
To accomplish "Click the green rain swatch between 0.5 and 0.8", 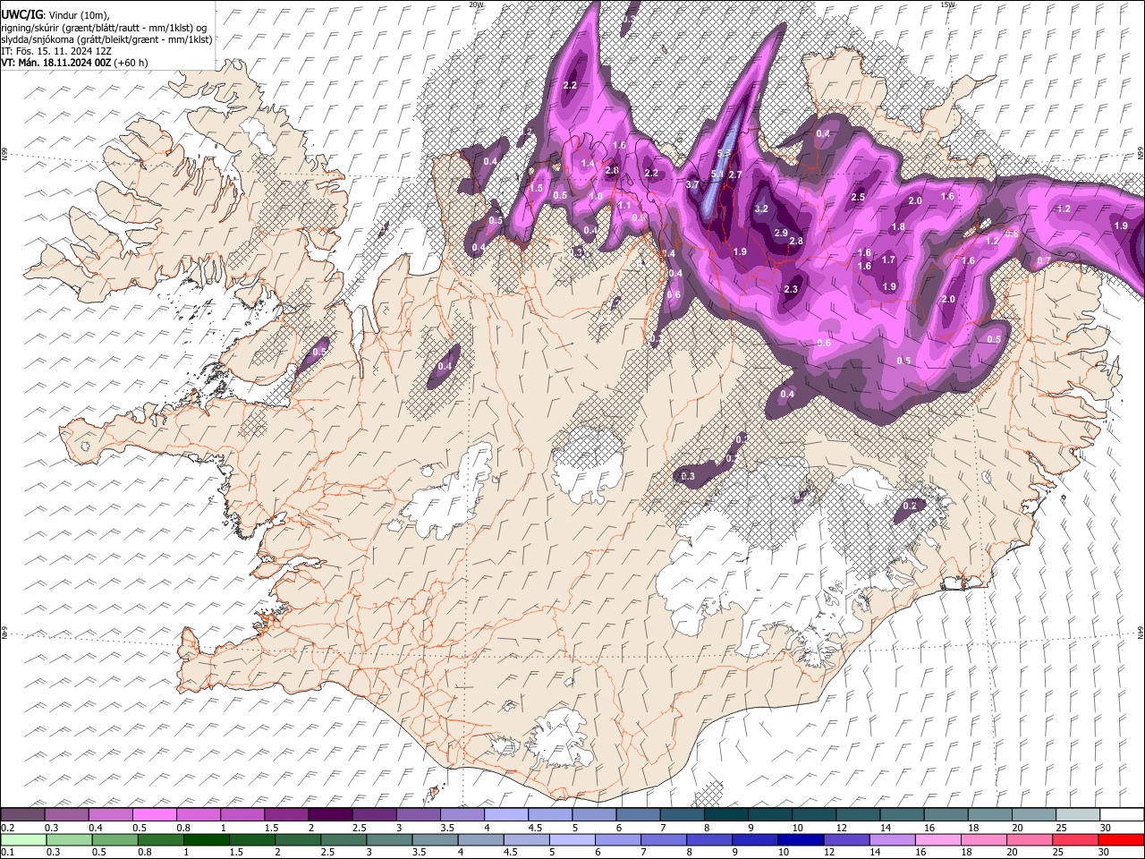I will 115,839.
